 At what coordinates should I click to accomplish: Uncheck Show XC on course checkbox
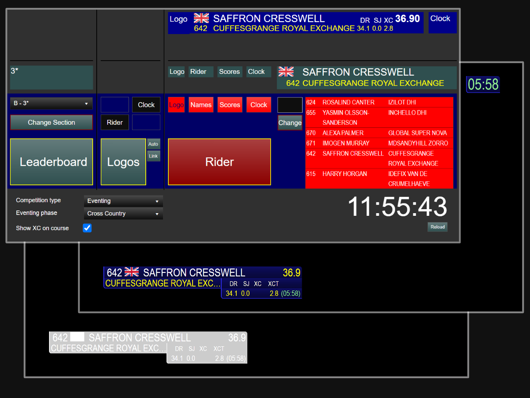click(x=87, y=228)
